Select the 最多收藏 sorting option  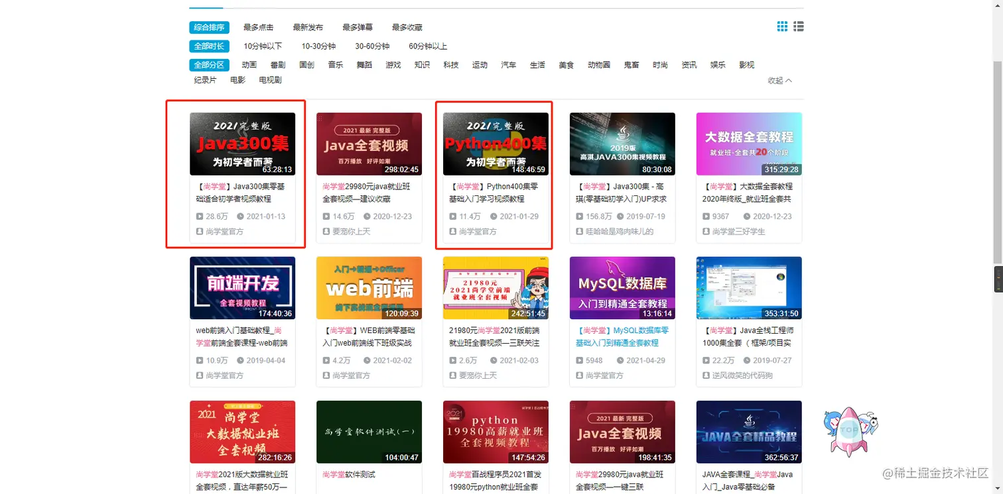406,27
